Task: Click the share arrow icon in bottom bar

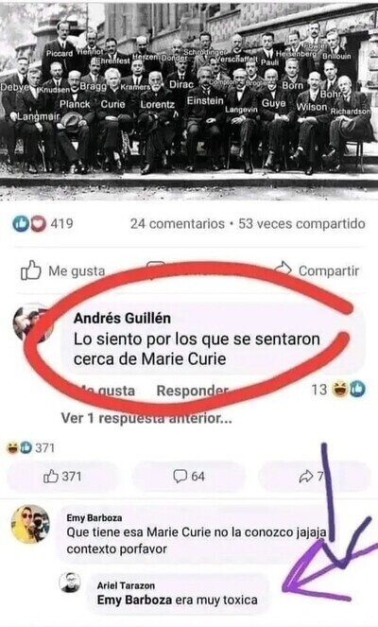Action: pos(306,477)
